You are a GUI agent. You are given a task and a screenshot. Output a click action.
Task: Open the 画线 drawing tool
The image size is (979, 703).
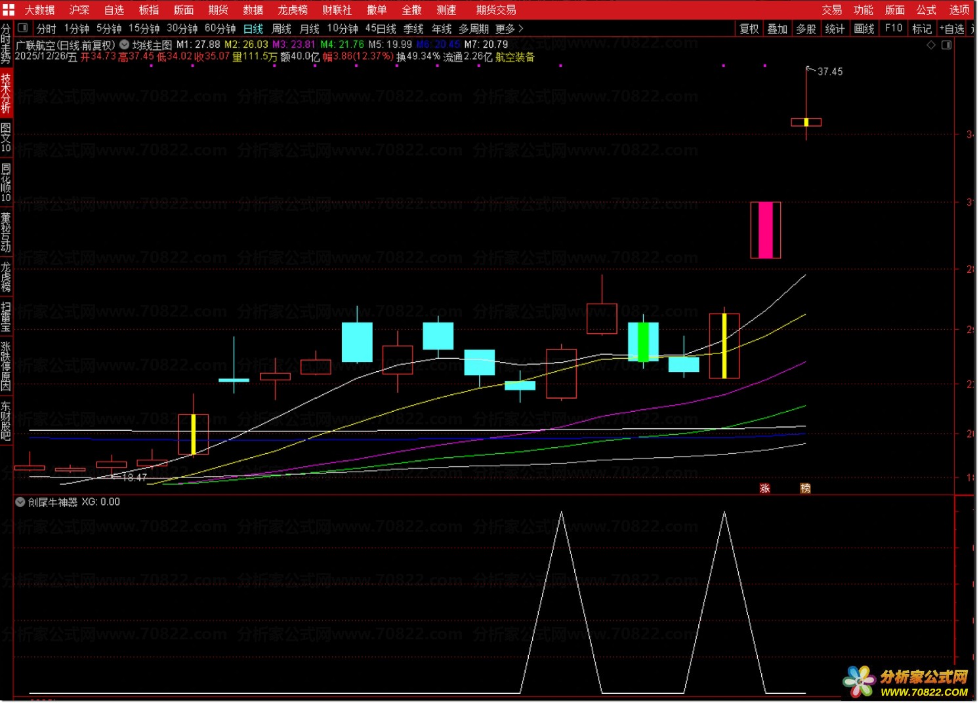[864, 28]
